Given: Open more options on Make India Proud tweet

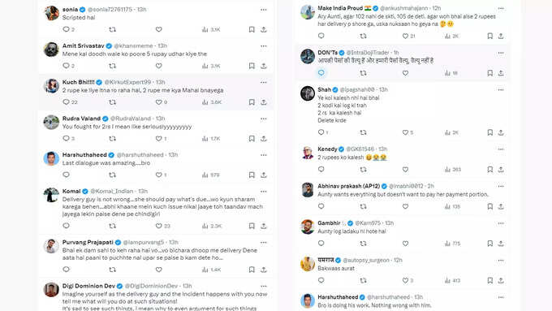Looking at the screenshot, I should [501, 8].
